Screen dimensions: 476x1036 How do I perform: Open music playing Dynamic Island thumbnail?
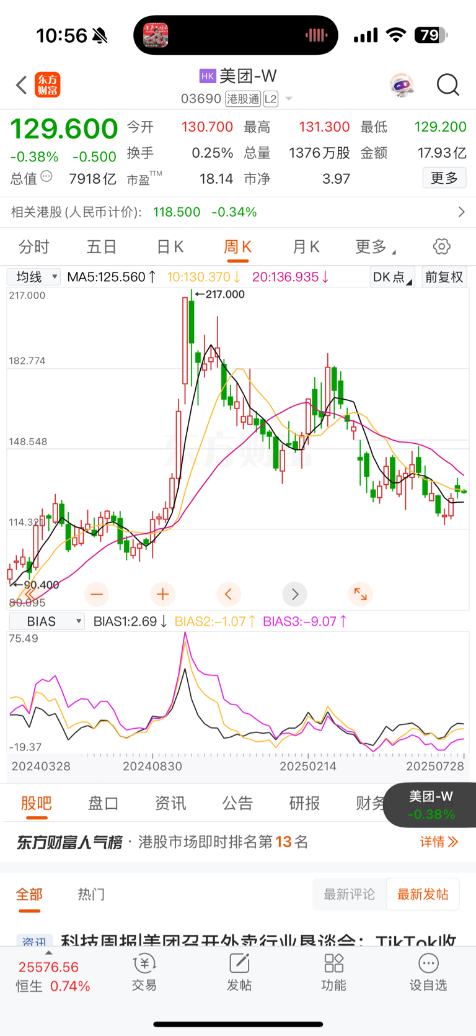tap(156, 35)
